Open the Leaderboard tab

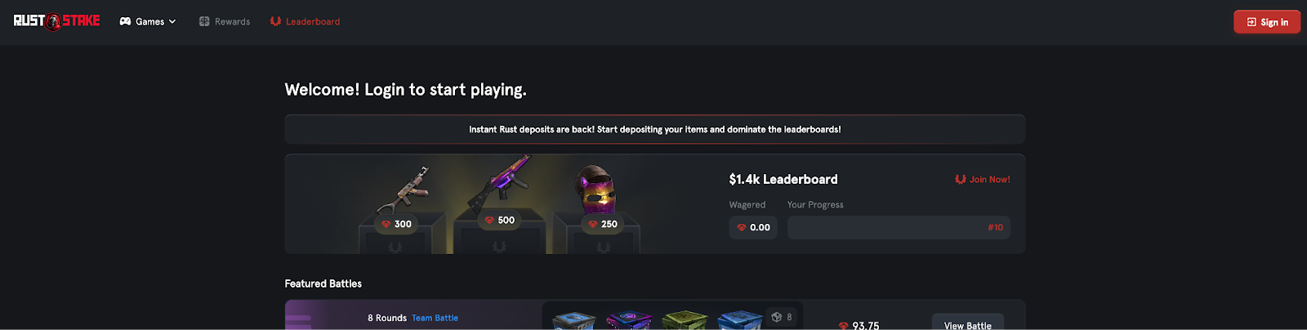[305, 21]
